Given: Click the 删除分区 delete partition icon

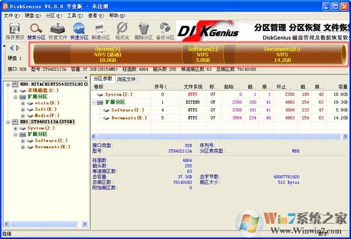Looking at the screenshot, I should 144,29.
